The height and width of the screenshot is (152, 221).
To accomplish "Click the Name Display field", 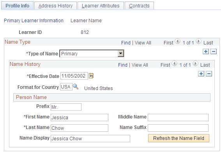I will pyautogui.click(x=90, y=138).
